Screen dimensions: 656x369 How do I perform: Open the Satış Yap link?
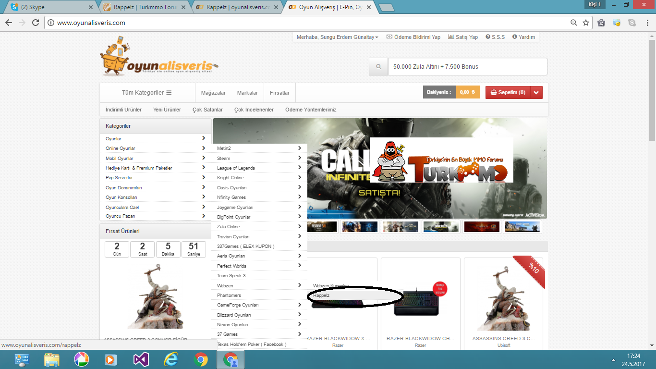tap(463, 37)
